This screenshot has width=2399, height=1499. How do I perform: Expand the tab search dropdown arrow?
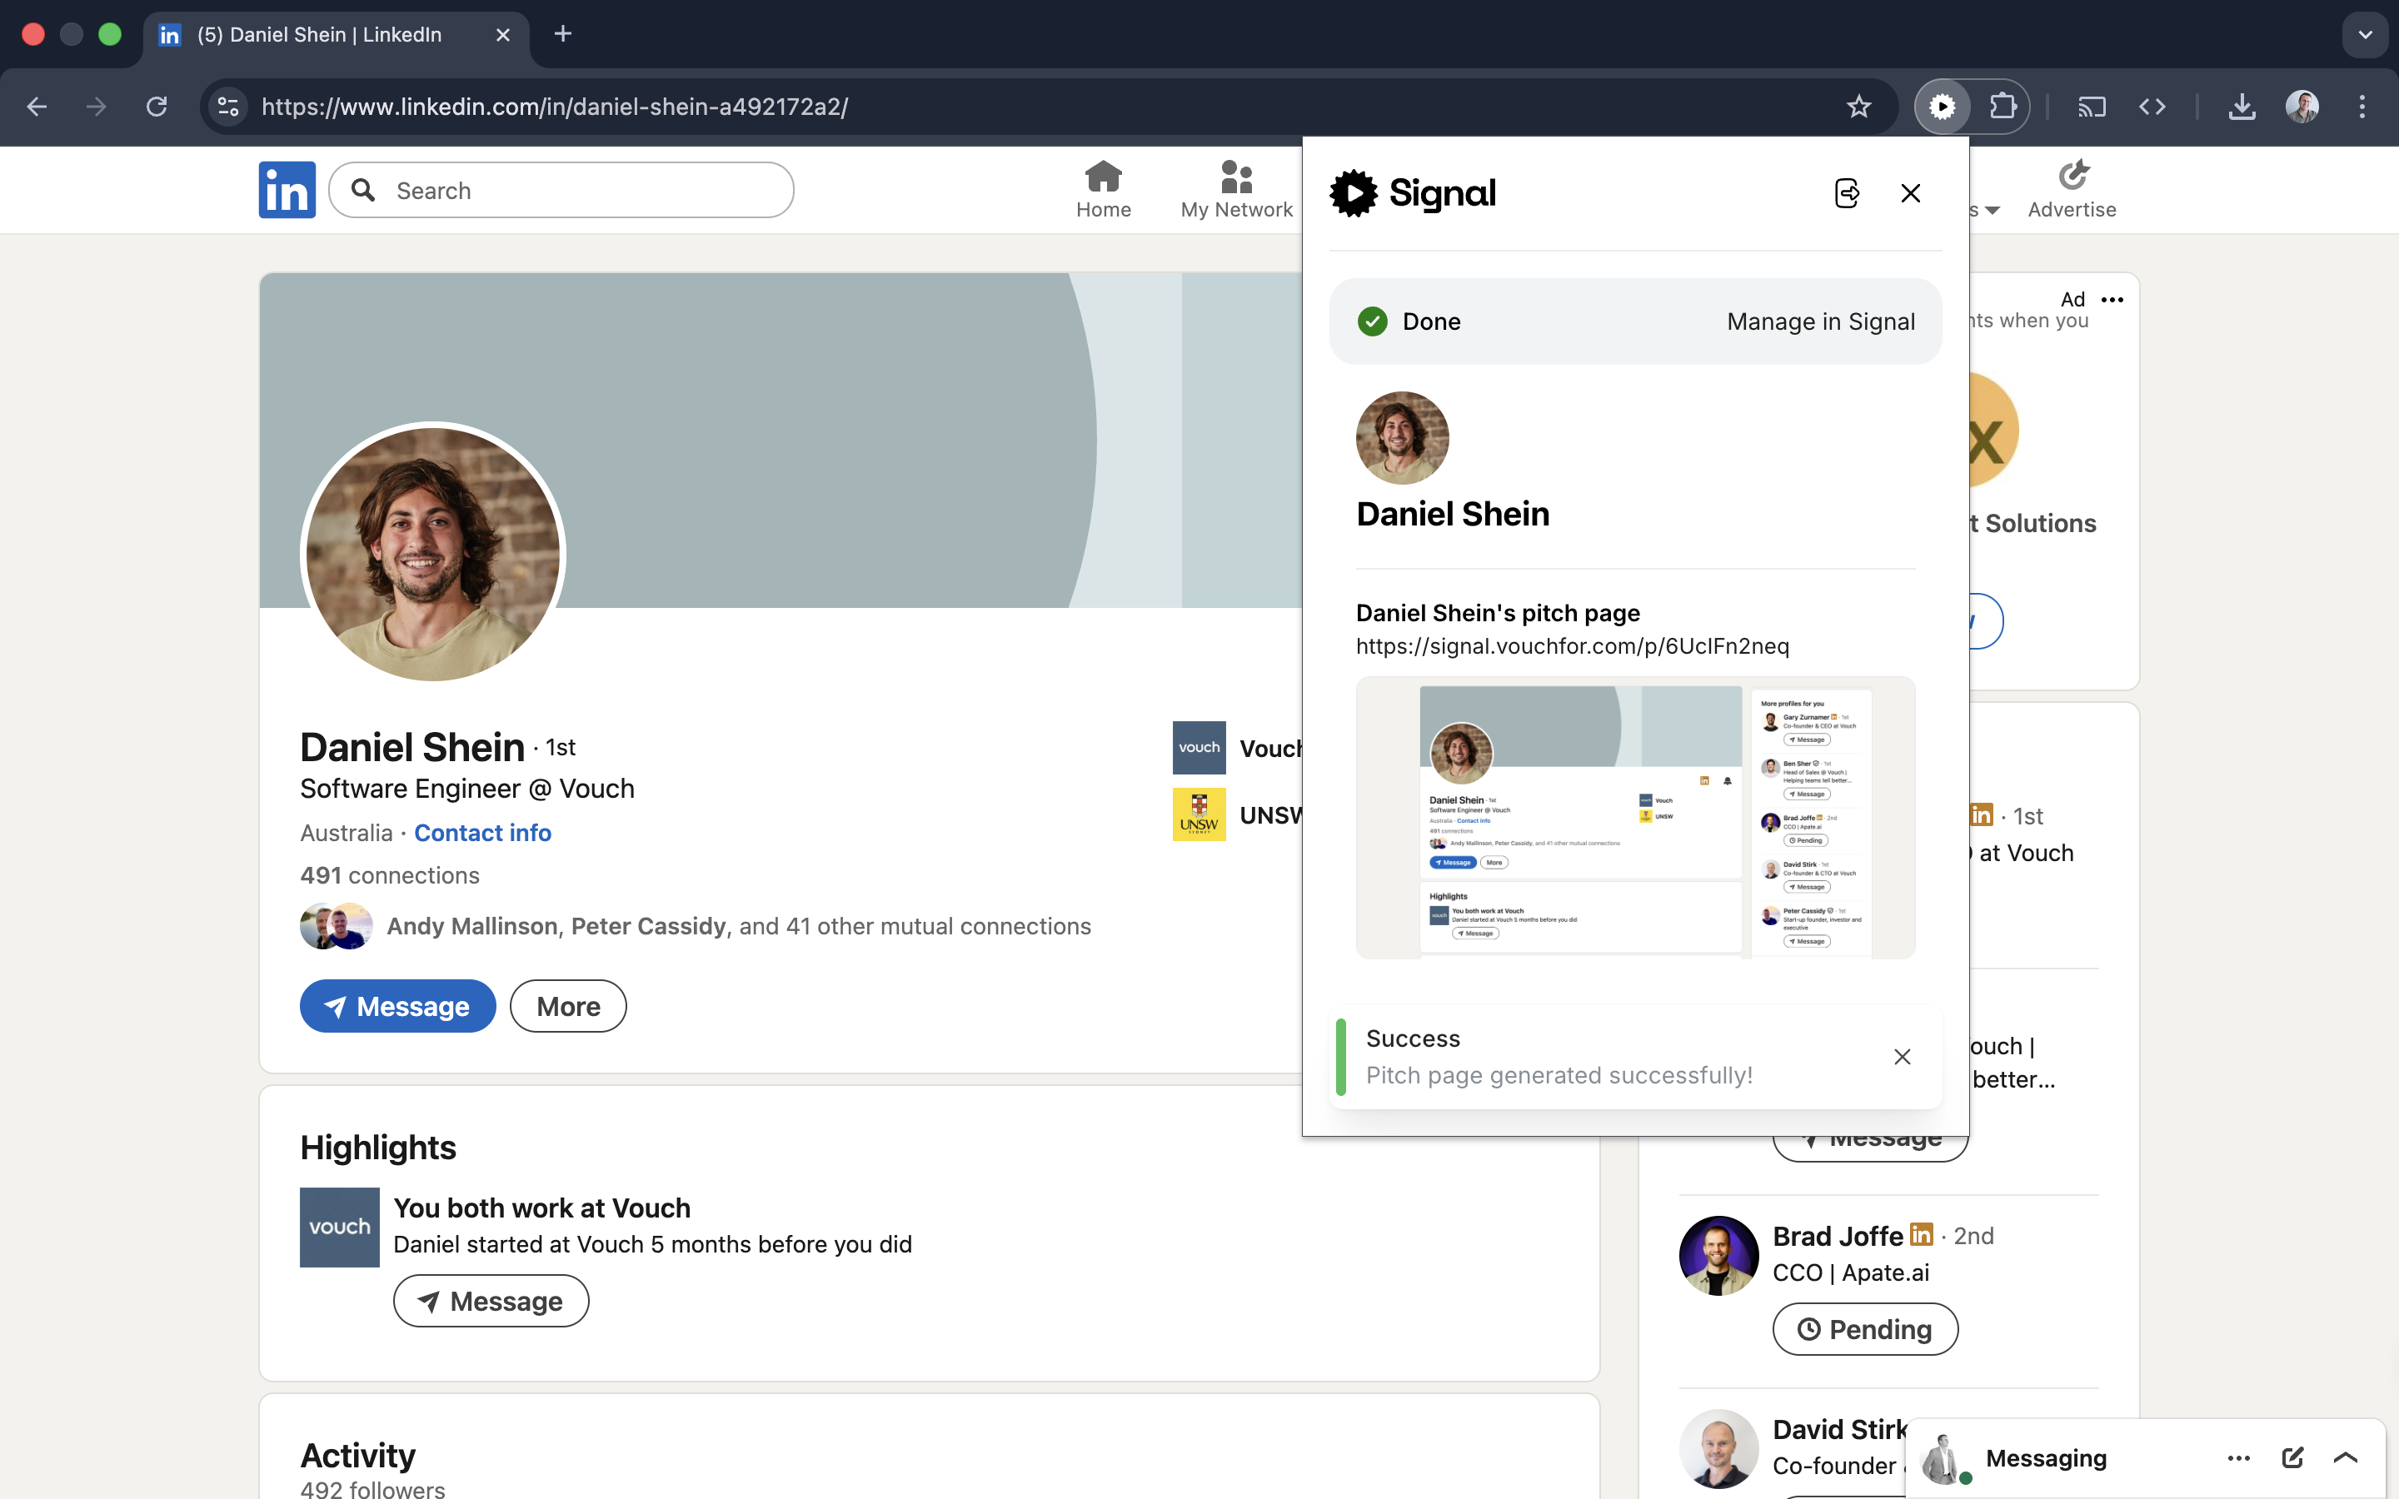[2364, 35]
